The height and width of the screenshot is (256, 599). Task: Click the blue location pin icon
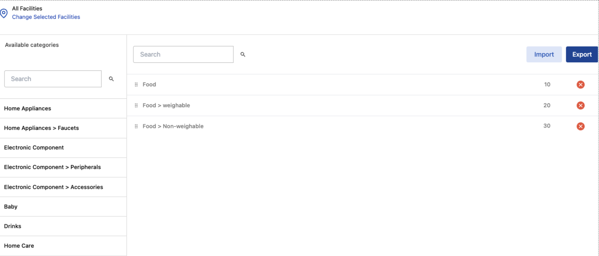pyautogui.click(x=4, y=13)
